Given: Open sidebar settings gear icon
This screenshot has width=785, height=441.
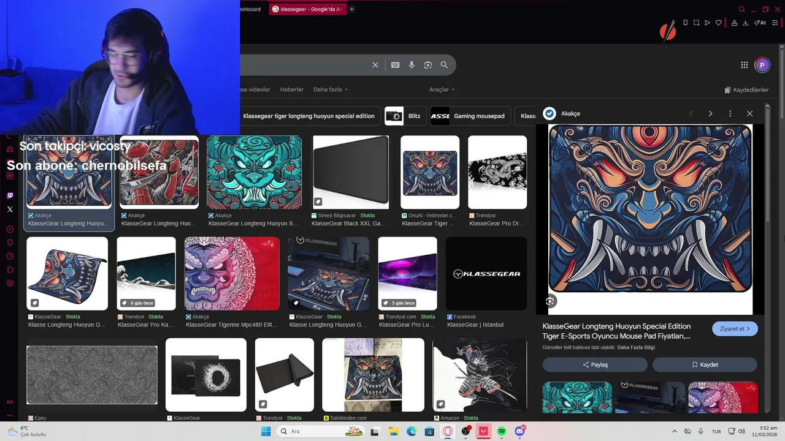Looking at the screenshot, I should click(10, 283).
